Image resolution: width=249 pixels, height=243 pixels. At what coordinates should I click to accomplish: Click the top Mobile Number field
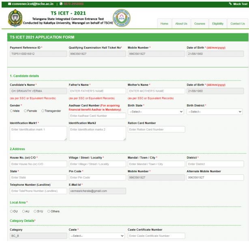(x=157, y=54)
